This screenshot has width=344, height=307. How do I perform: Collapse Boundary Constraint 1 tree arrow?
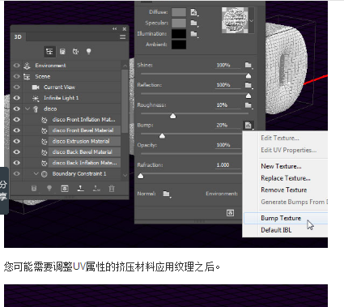pos(36,173)
